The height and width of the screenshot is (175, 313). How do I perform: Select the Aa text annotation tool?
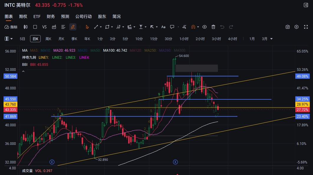click(163, 27)
